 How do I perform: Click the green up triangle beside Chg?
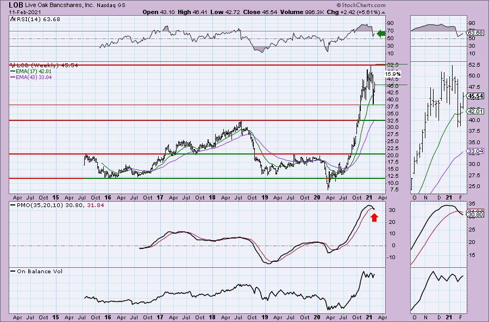click(383, 12)
